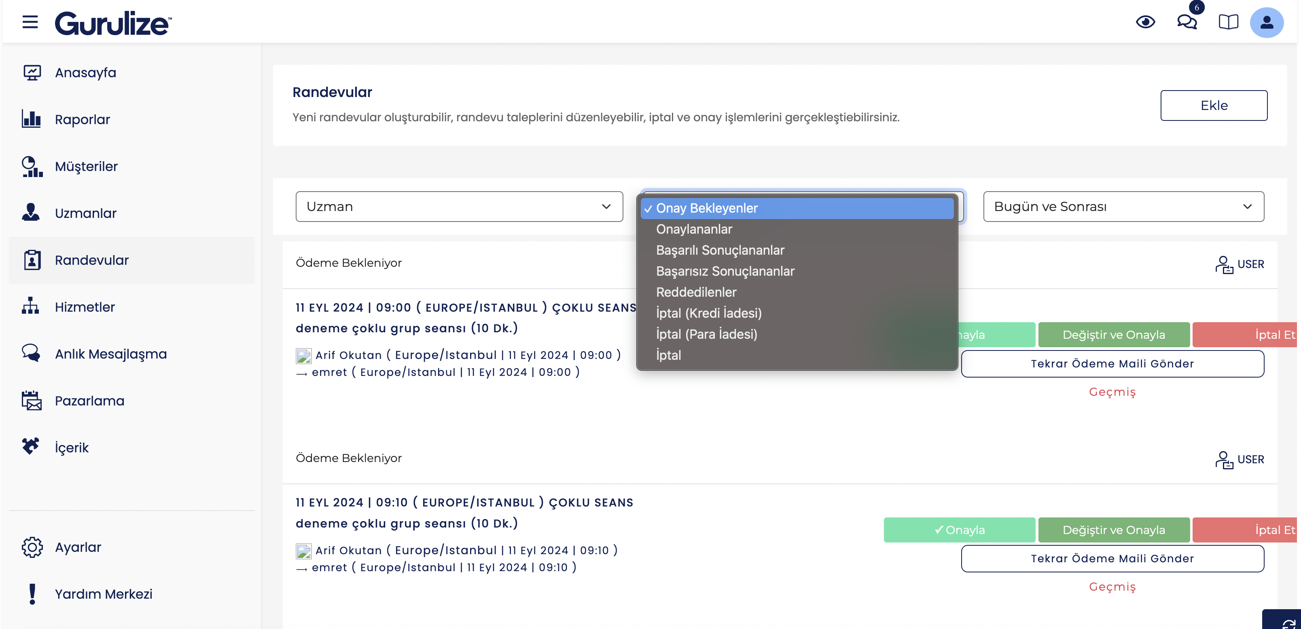Select İptal (Kredi İadesi) option
This screenshot has width=1301, height=629.
797,313
